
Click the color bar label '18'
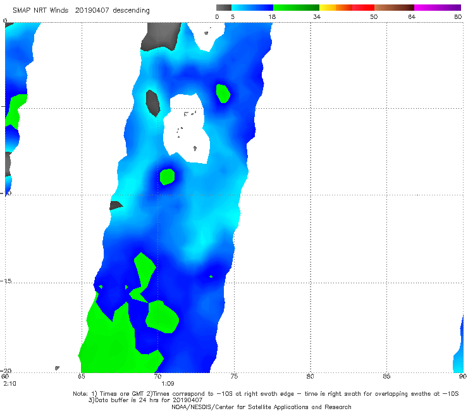(272, 17)
